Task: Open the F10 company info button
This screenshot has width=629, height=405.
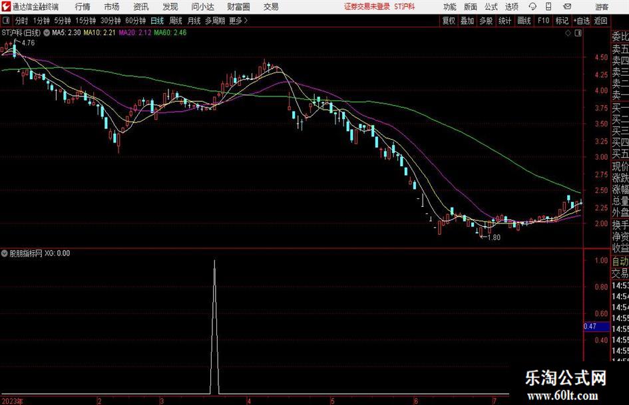Action: point(544,21)
